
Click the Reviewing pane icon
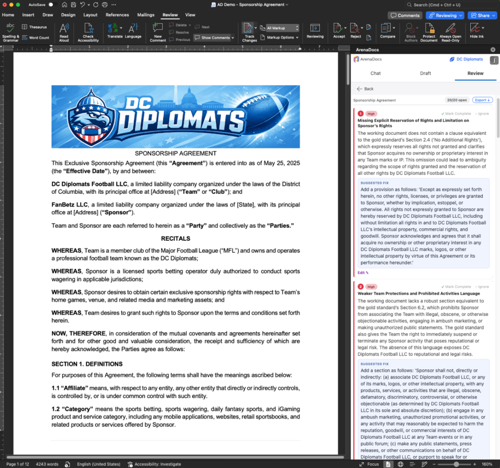coord(315,30)
